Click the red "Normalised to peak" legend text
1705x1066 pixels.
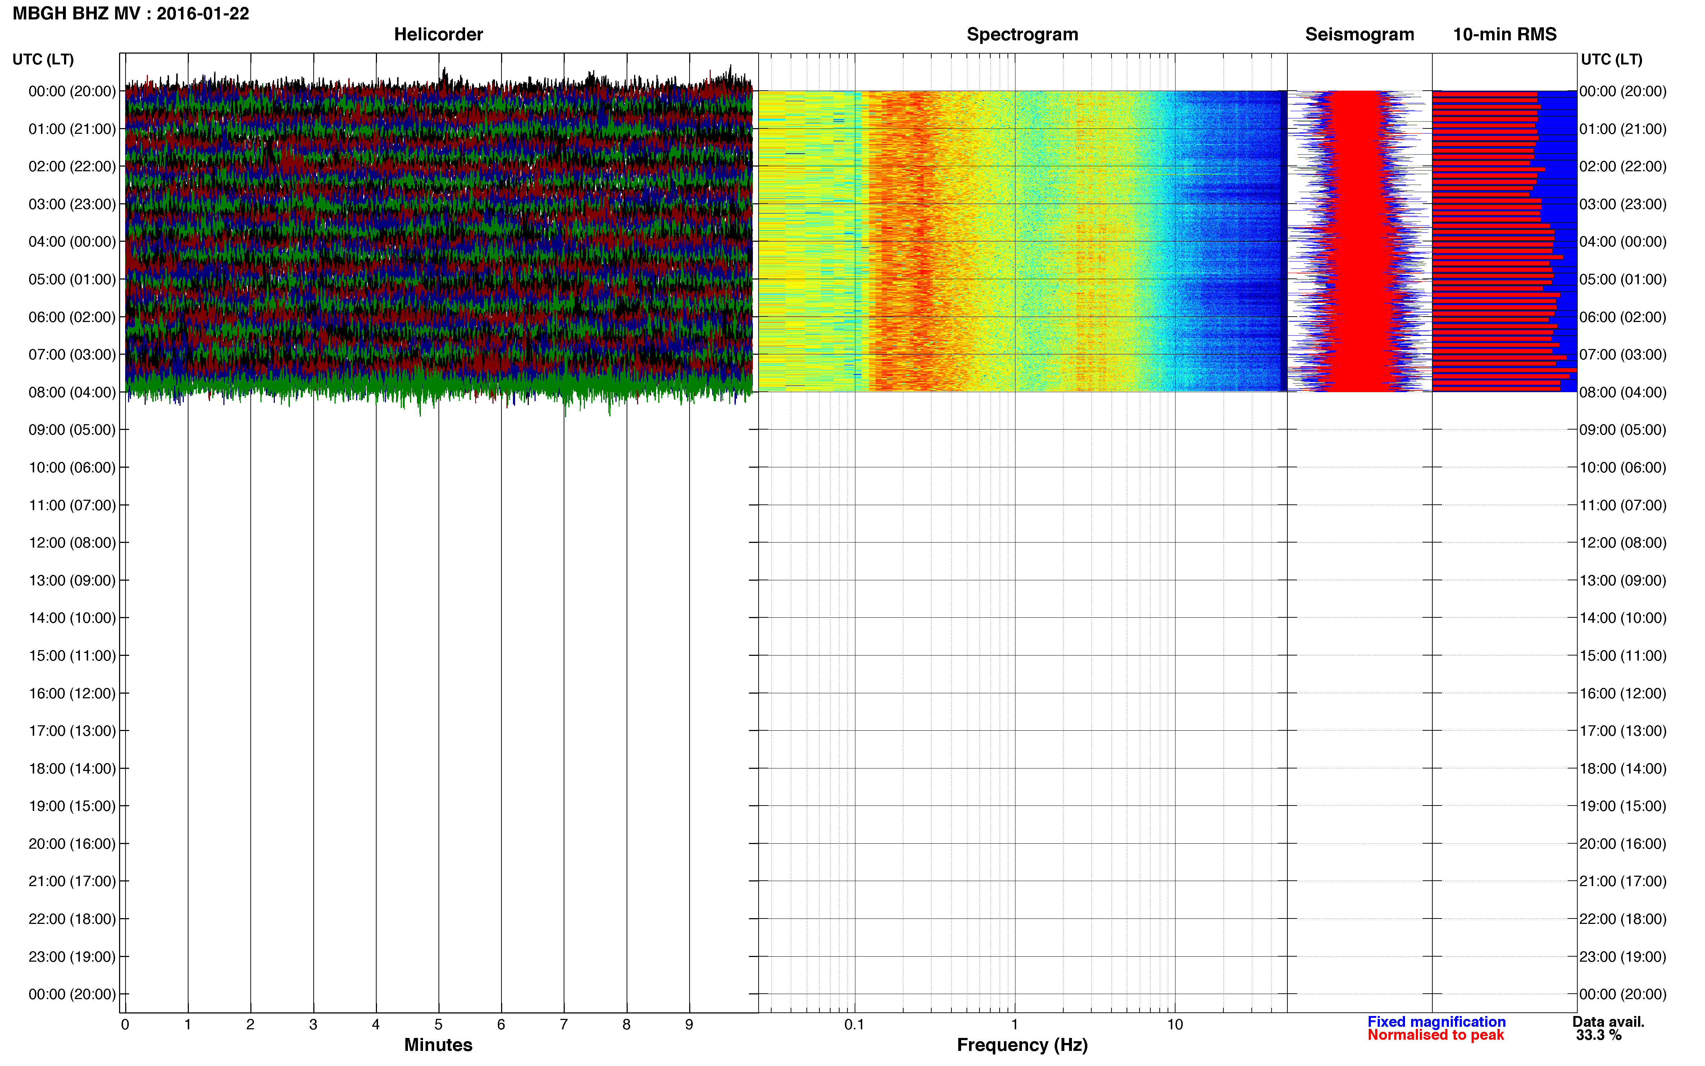[1436, 1035]
